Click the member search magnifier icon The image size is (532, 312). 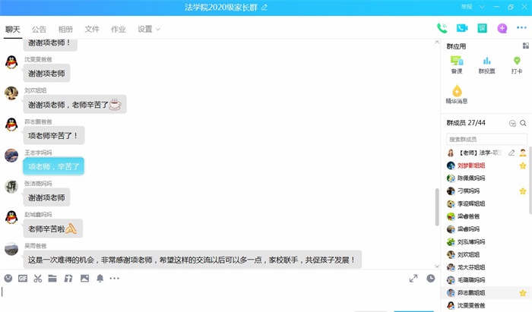tap(523, 123)
